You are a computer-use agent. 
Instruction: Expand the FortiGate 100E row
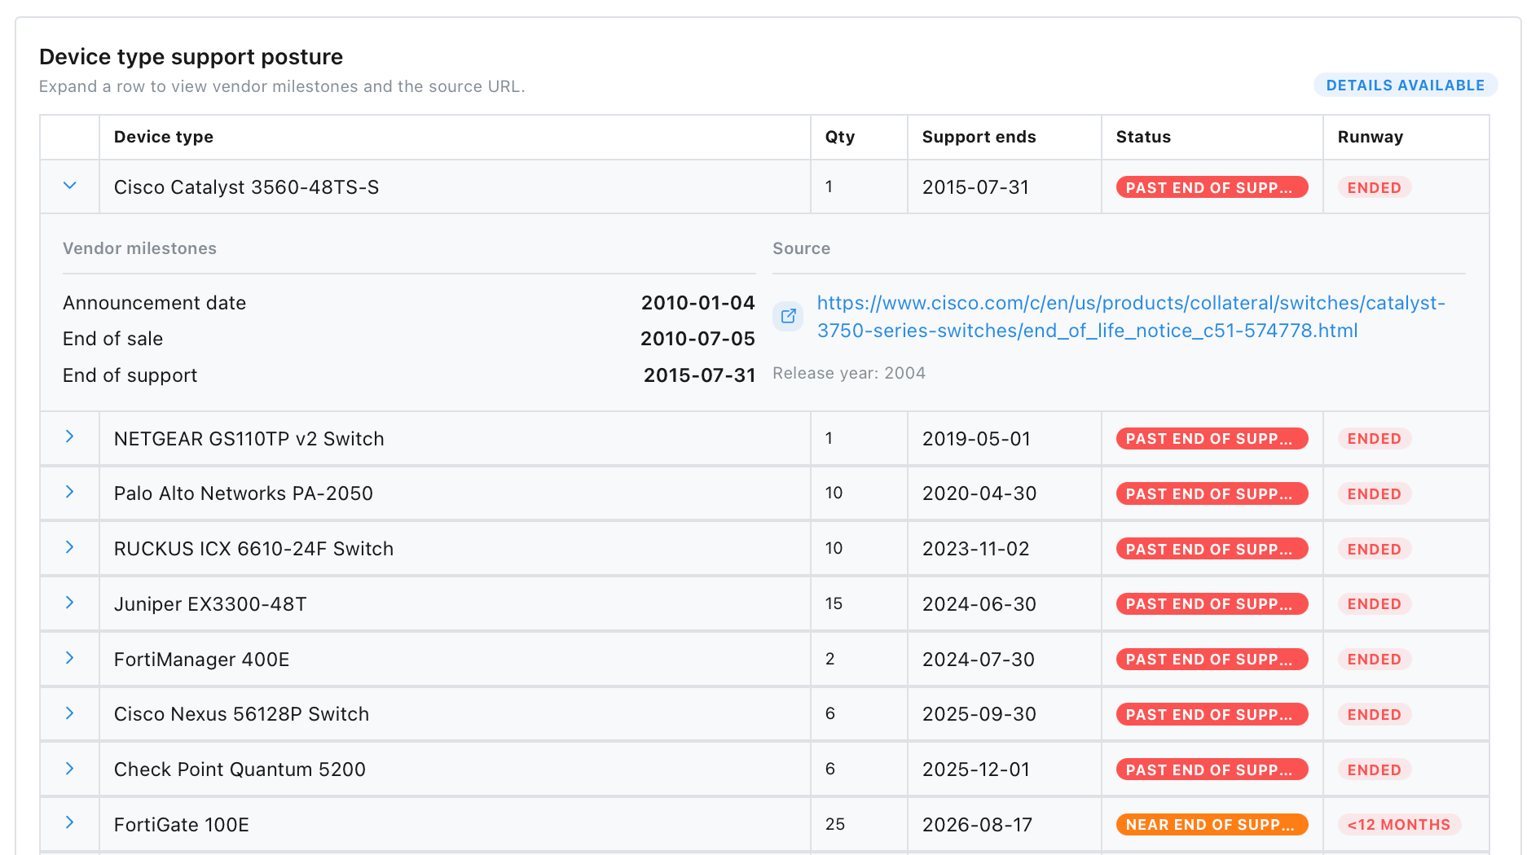[x=69, y=823]
